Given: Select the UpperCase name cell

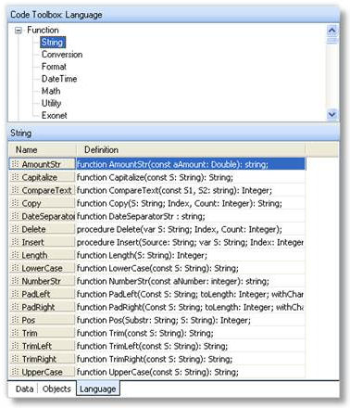Looking at the screenshot, I should pyautogui.click(x=43, y=372).
